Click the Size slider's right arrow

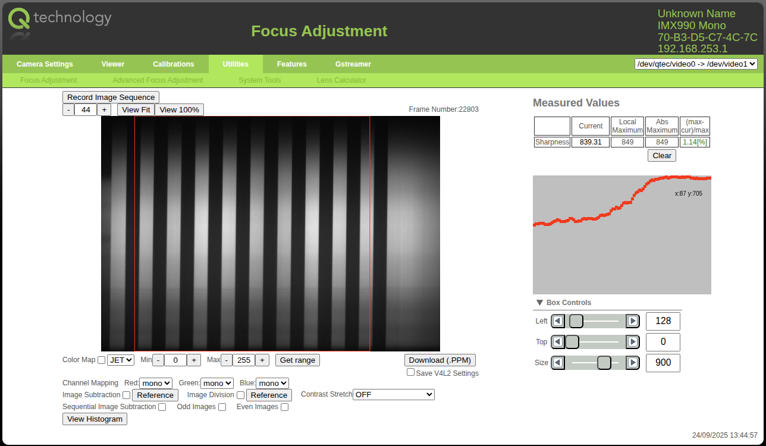pos(633,363)
